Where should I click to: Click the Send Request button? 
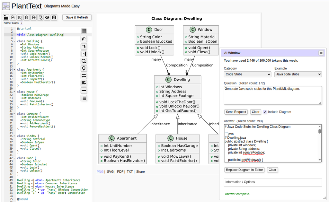point(236,112)
